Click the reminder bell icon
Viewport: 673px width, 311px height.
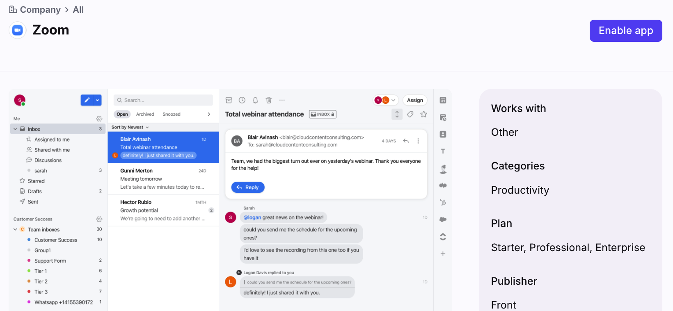255,100
